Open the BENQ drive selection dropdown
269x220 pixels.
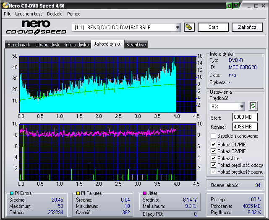pos(178,27)
